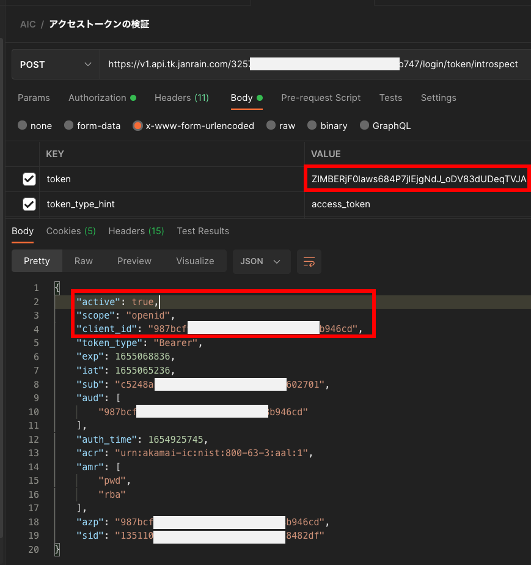Select the GraphQL body type radio
The image size is (531, 565).
point(364,125)
